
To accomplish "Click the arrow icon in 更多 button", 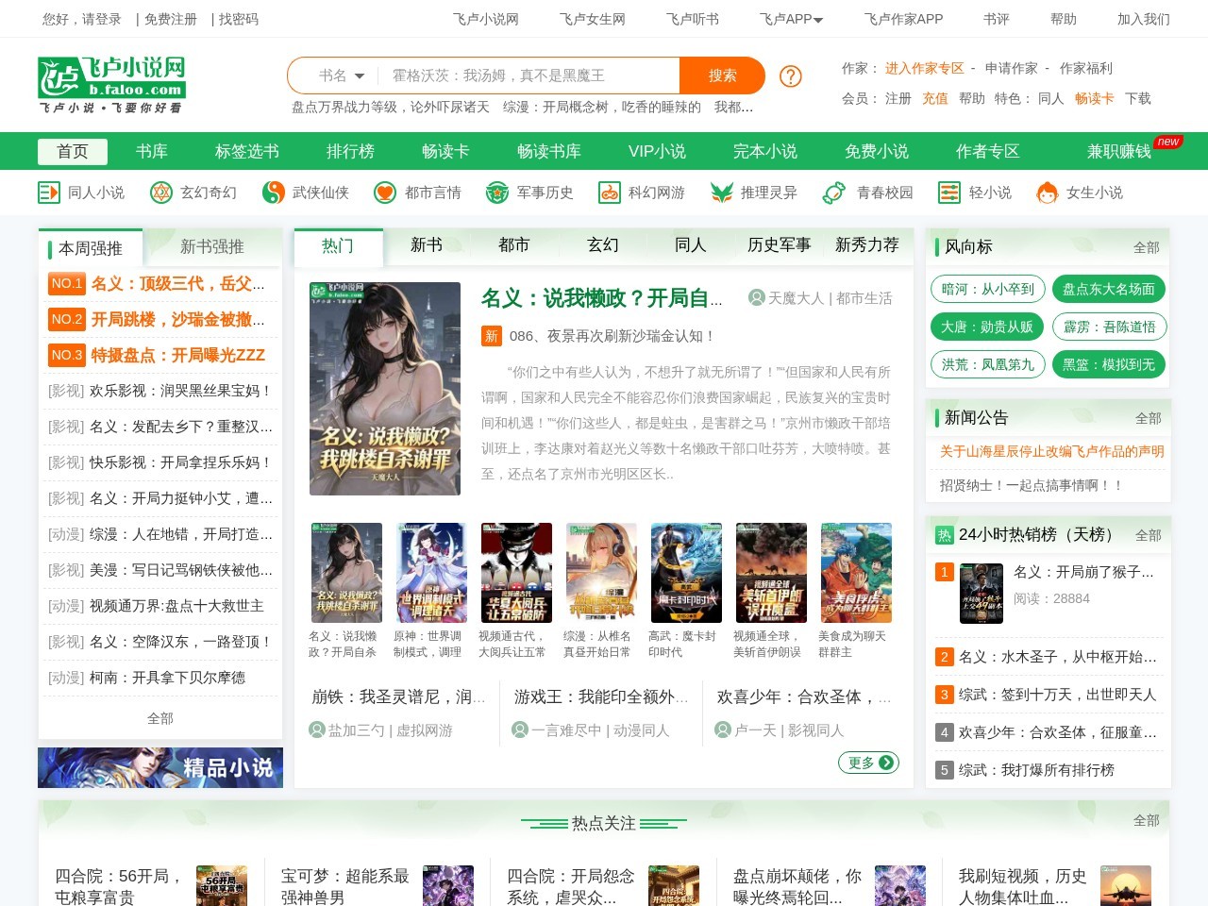I will pos(886,763).
